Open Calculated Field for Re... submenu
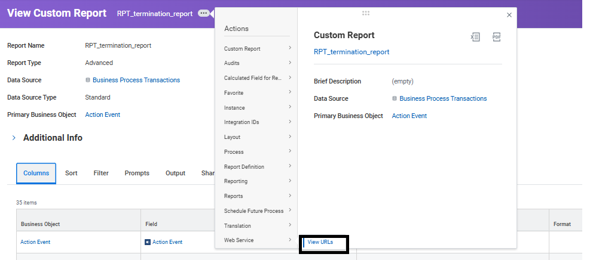 pos(257,78)
